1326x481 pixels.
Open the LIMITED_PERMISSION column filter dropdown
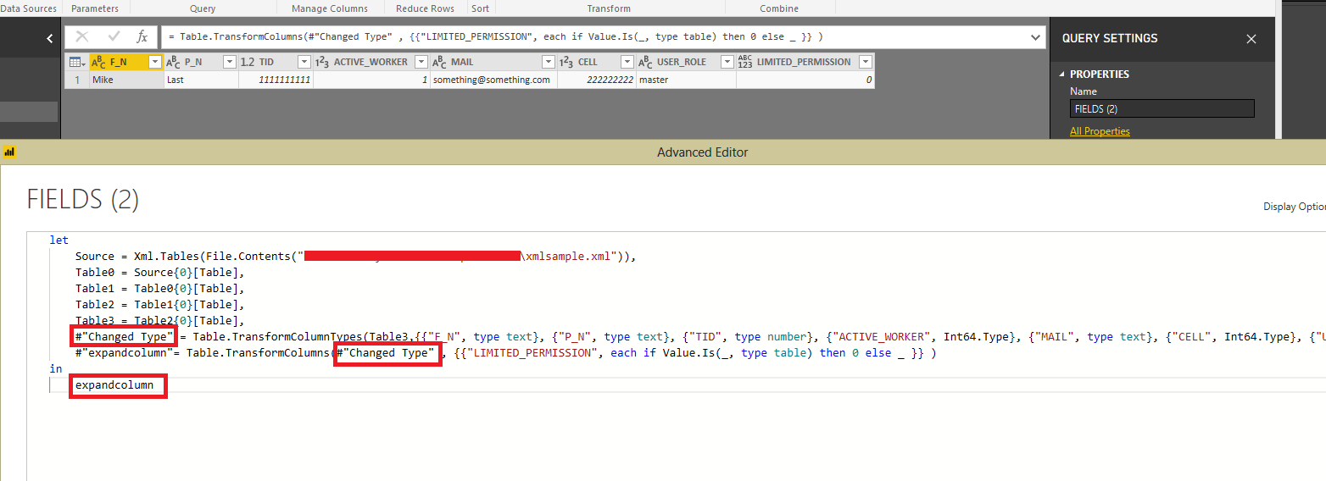pos(866,62)
